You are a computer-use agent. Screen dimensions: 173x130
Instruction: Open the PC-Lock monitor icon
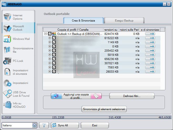[x=7, y=61]
